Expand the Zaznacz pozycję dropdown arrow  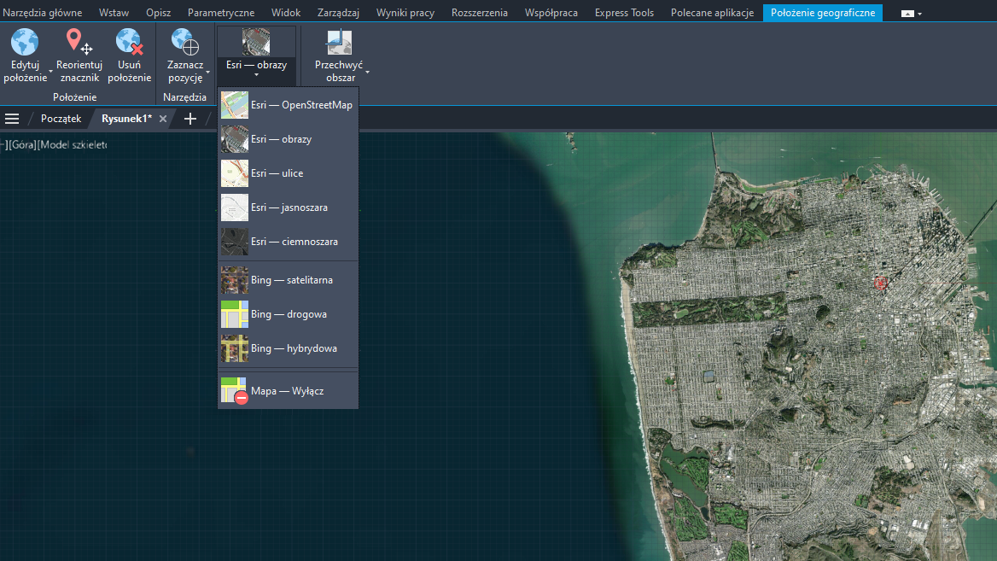(208, 72)
